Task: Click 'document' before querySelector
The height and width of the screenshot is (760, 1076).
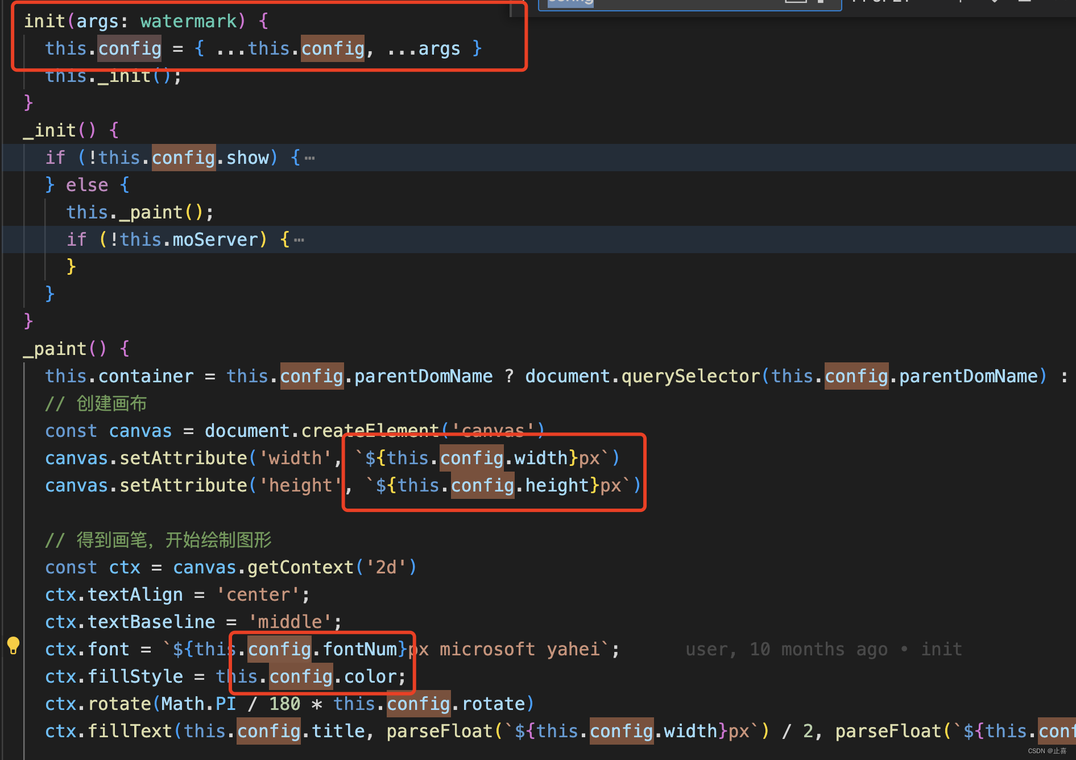Action: click(568, 376)
